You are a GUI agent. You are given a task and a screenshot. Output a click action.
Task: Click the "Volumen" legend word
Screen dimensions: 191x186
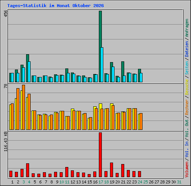(x=187, y=170)
